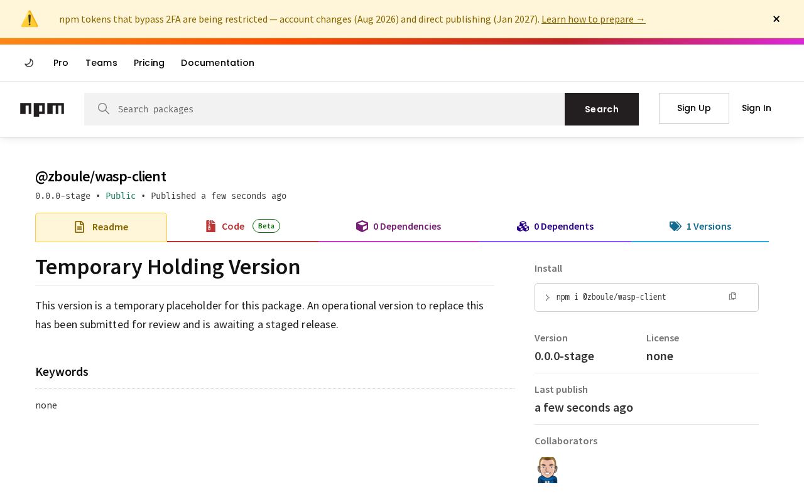Open the 1 Versions tab
804x502 pixels.
click(x=700, y=227)
